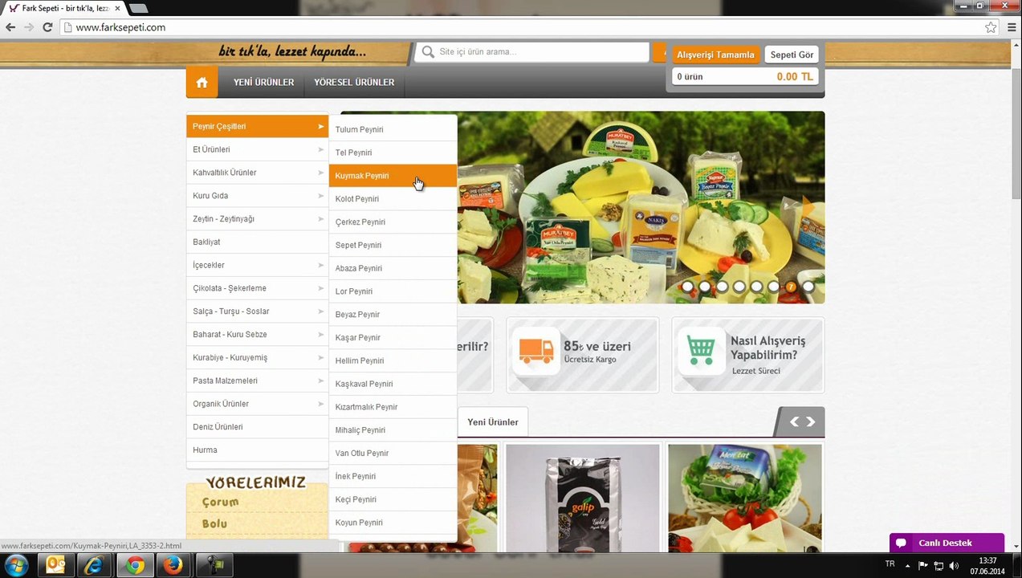
Task: Click Bolu region link
Action: pyautogui.click(x=214, y=524)
